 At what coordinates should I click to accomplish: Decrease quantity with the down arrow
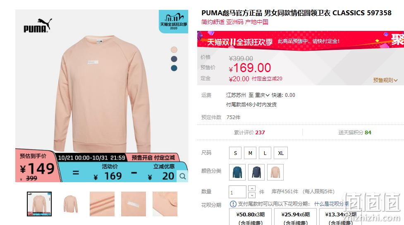[x=252, y=195]
